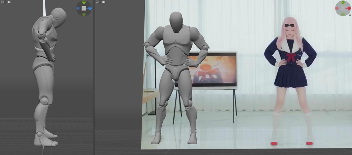Expand the camera dropdown arrow in left viewport
352x155 pixels.
coord(11,2)
